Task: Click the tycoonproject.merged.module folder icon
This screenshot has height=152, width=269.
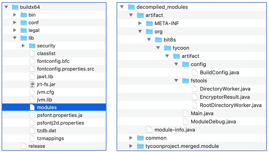Action: pos(141,146)
